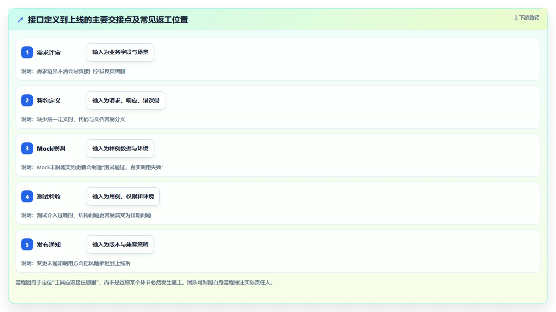Click the note 缺少统一定义时，代码与文档容易分叉

pos(73,119)
